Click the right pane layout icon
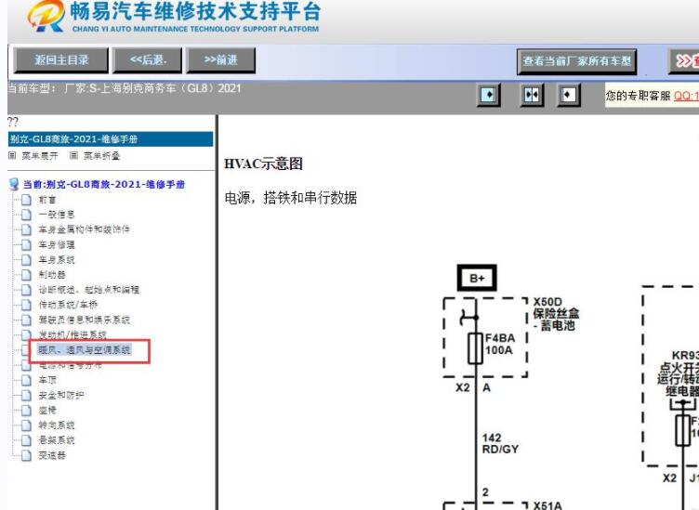This screenshot has width=699, height=510. coord(568,95)
